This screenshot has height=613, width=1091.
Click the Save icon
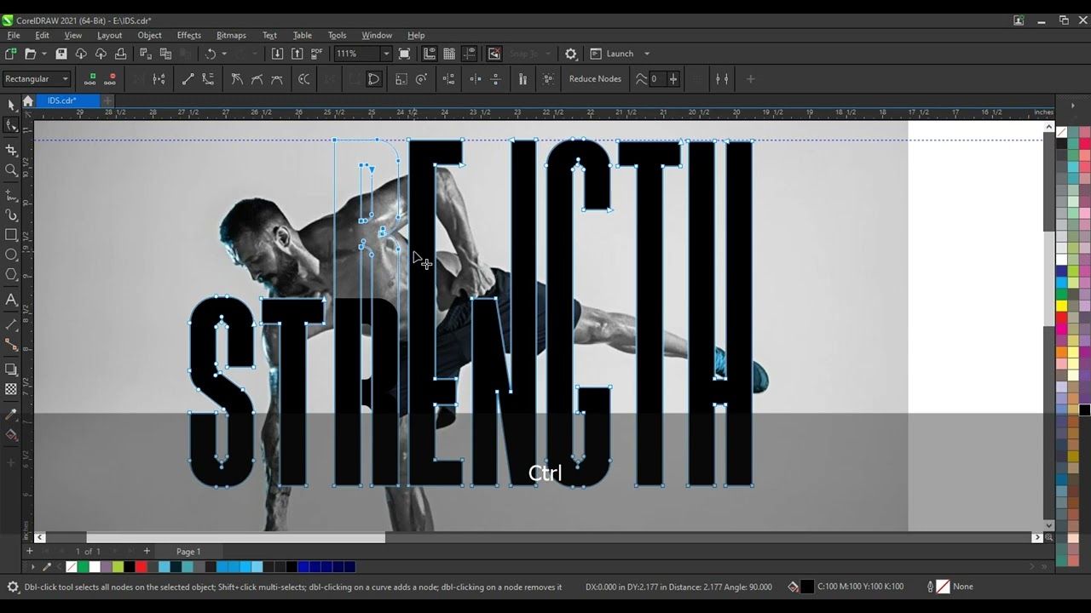coord(61,54)
